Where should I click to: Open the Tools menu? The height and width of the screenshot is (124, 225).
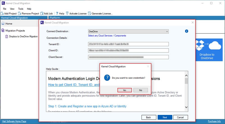coord(21,9)
